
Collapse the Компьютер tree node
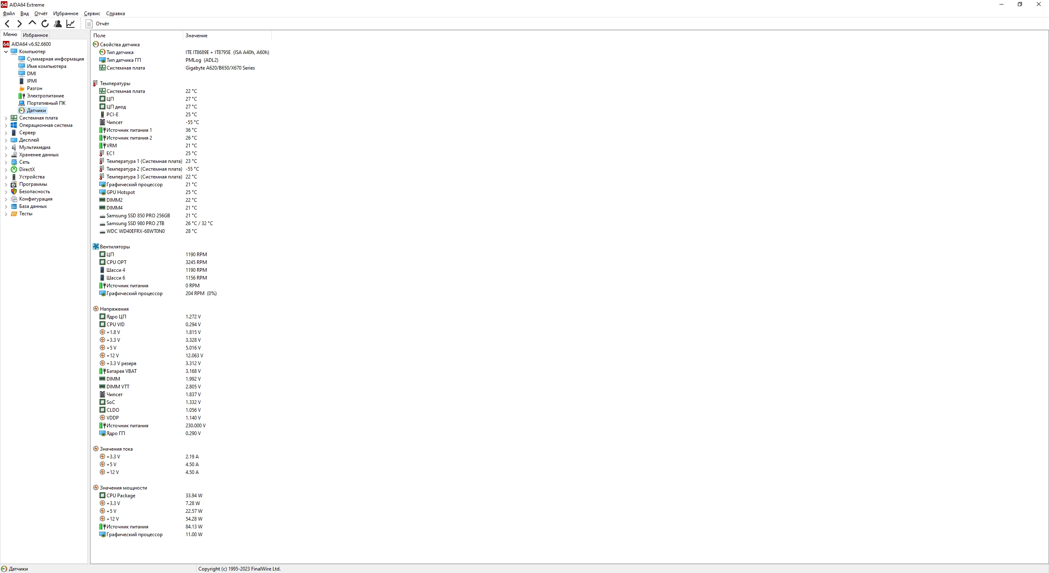(x=6, y=52)
